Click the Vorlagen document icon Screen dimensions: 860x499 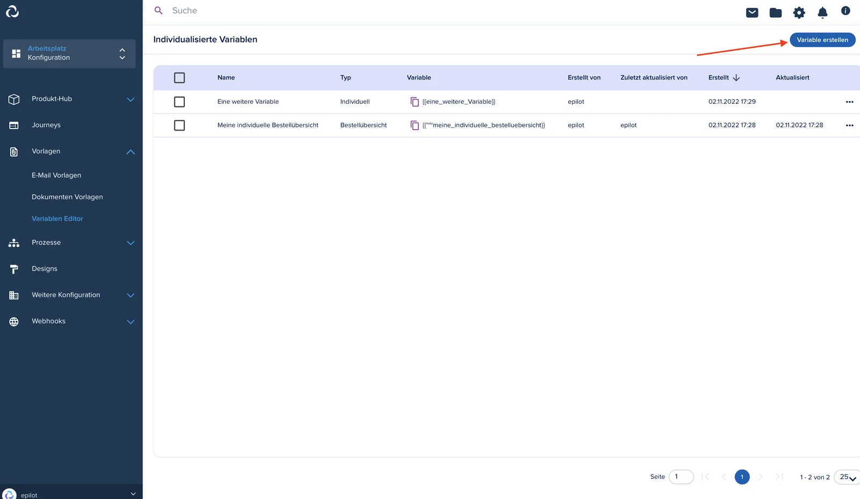[x=14, y=152]
